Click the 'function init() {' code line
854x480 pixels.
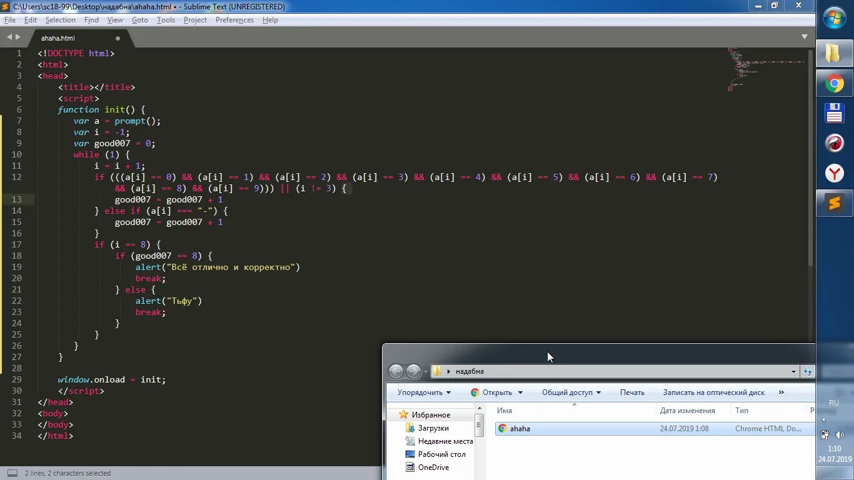[101, 109]
